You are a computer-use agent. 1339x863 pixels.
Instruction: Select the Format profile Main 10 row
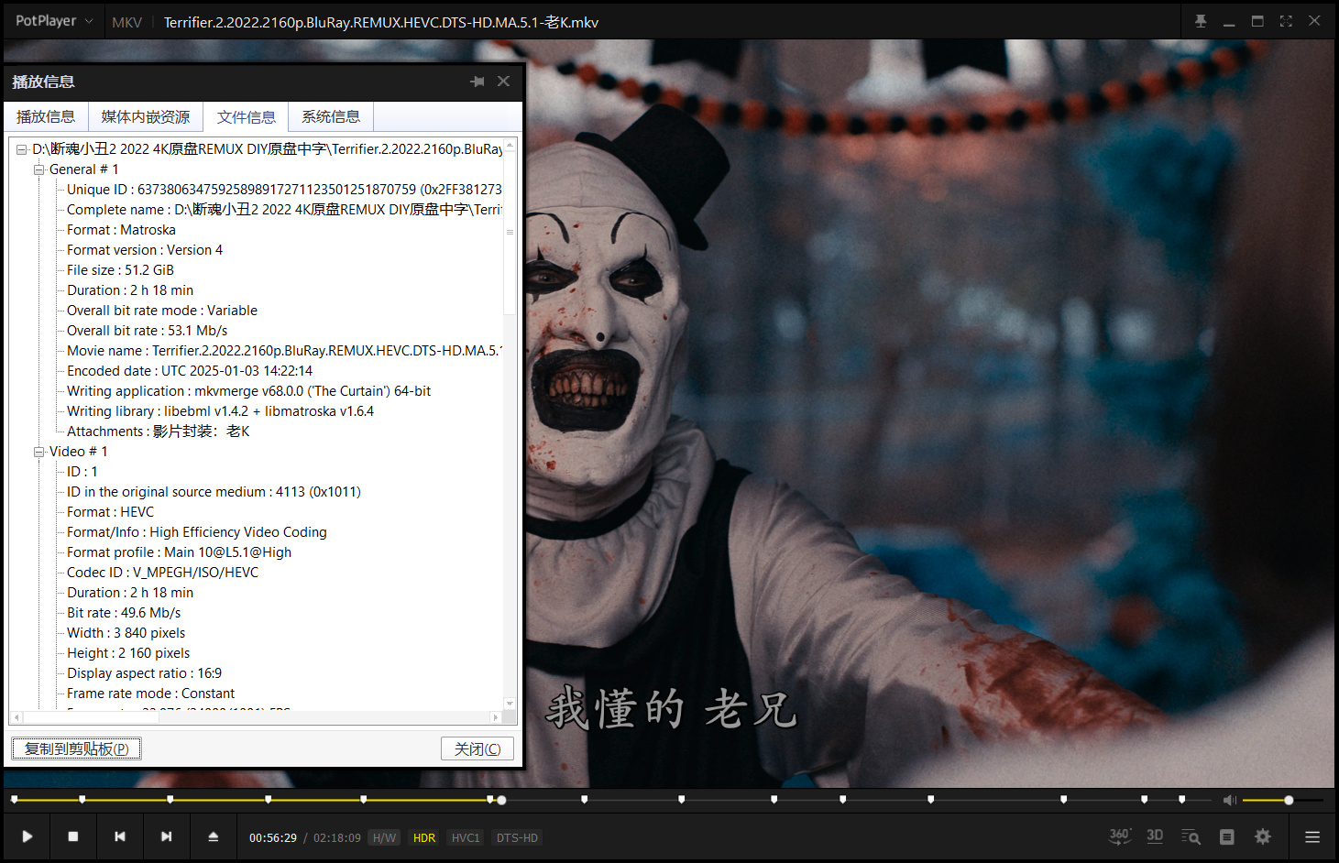coord(179,552)
